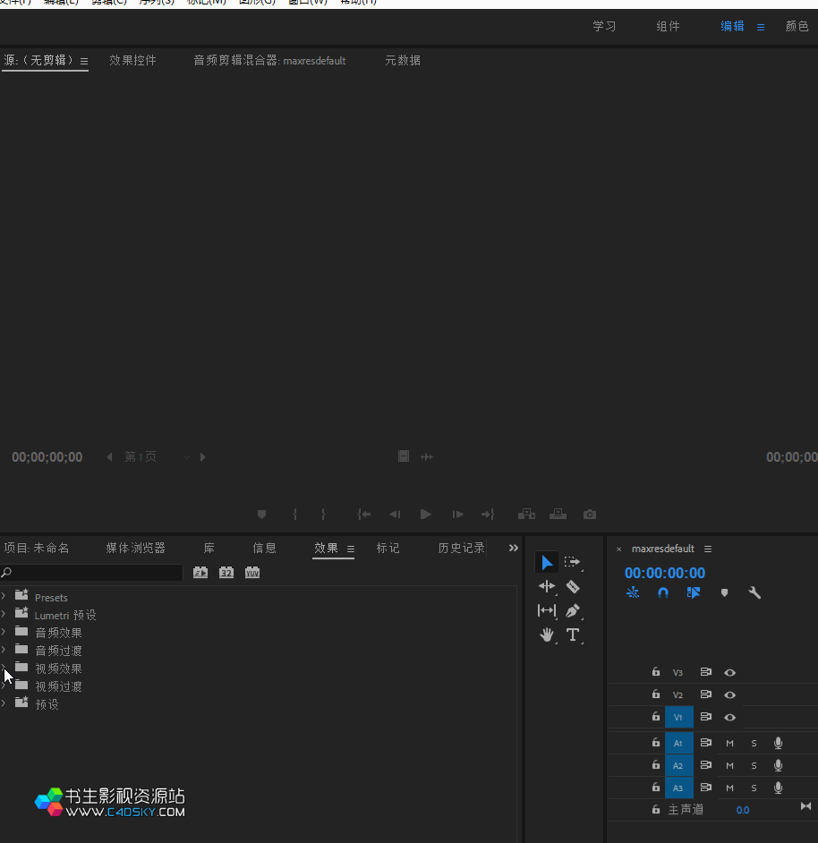This screenshot has height=843, width=818.
Task: Expand the 音频效果 folder
Action: click(4, 631)
